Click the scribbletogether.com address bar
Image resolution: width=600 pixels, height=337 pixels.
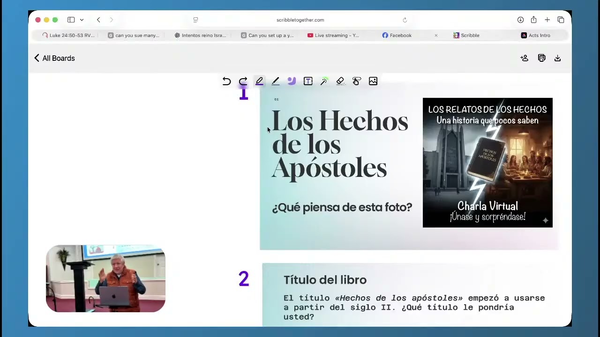click(x=300, y=20)
